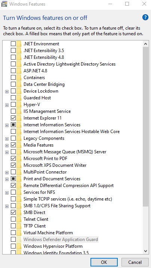Expand the Legacy Components node
This screenshot has height=268, width=151.
coord(7,139)
